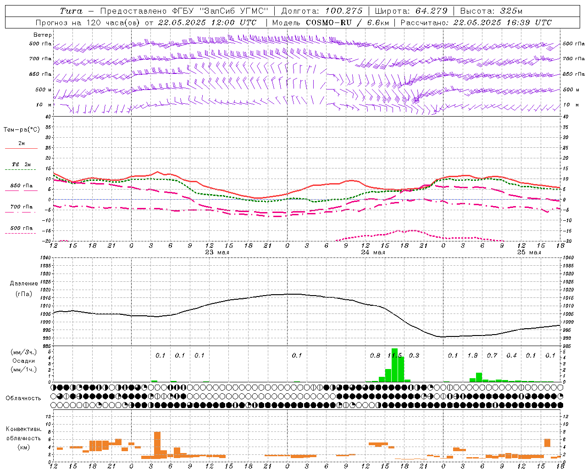Click the (мм/1ч.) precipitation unit label
The width and height of the screenshot is (587, 470).
24,369
